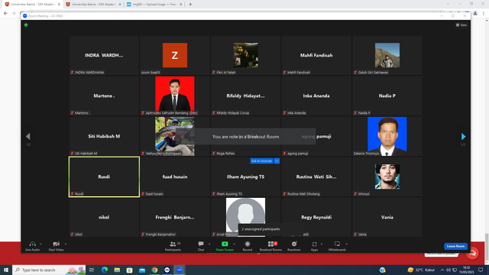Screen dimensions: 489x275
Task: Expand video options arrow beside Start Video
Action: pos(66,244)
